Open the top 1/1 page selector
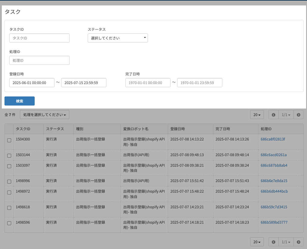 [286, 115]
